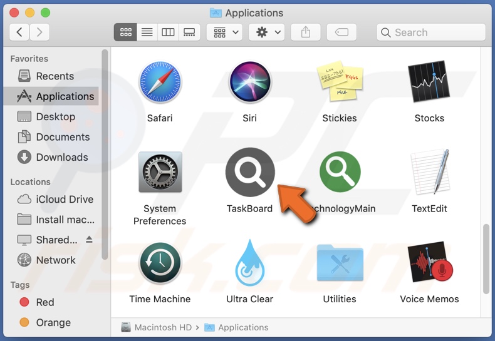Switch to gallery view
The height and width of the screenshot is (341, 495).
point(189,32)
